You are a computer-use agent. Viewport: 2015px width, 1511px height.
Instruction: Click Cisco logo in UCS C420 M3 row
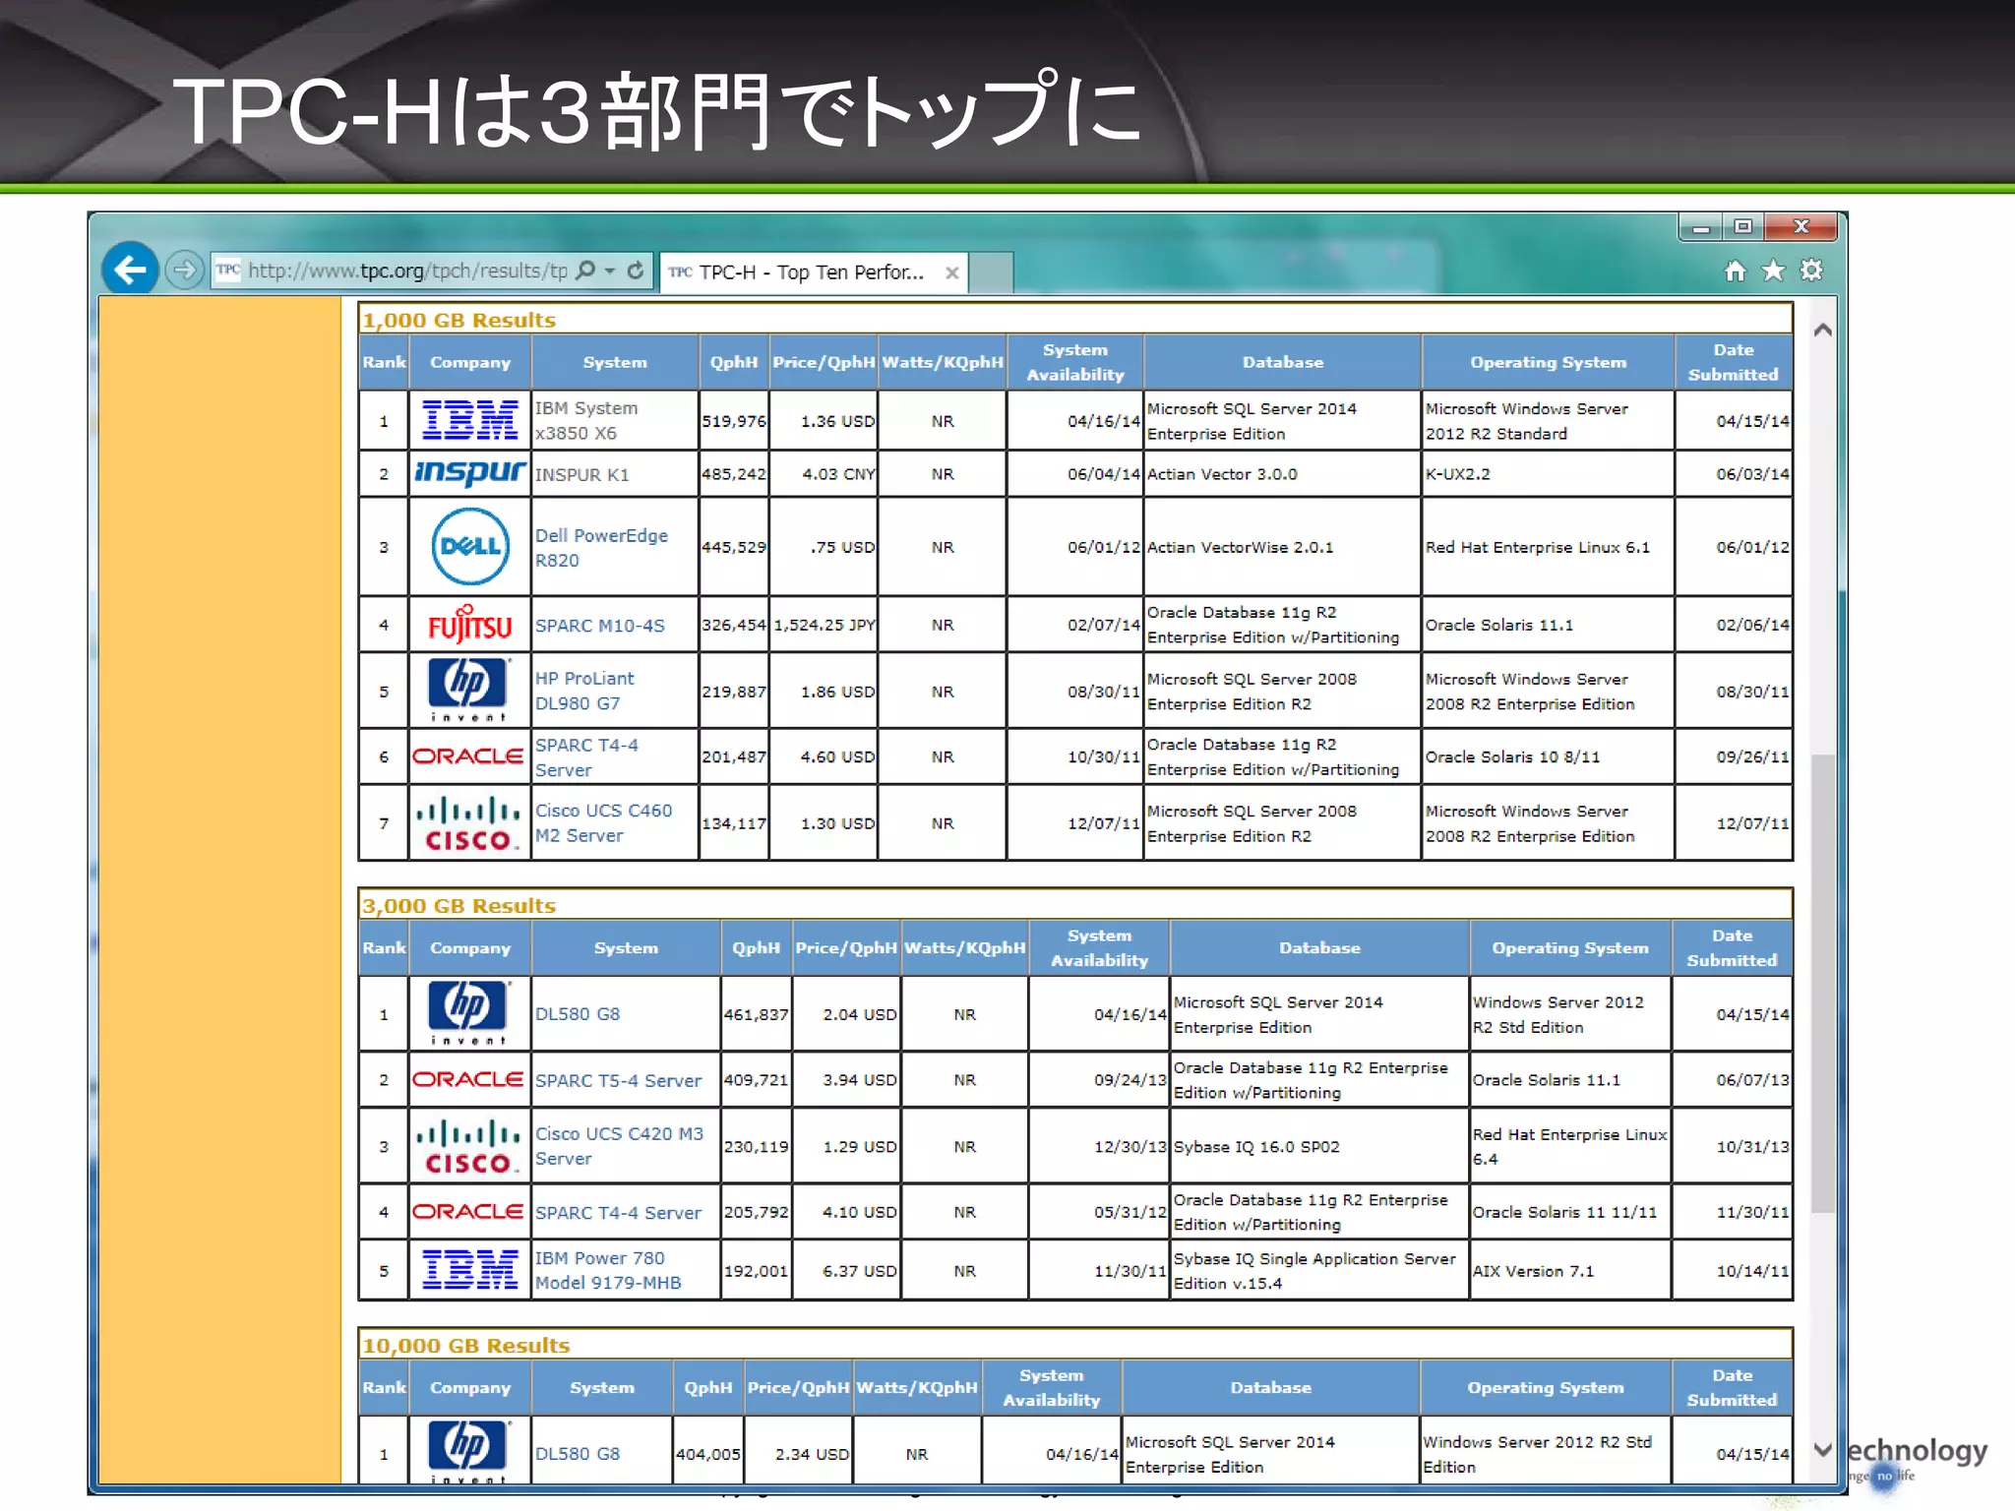tap(468, 1146)
